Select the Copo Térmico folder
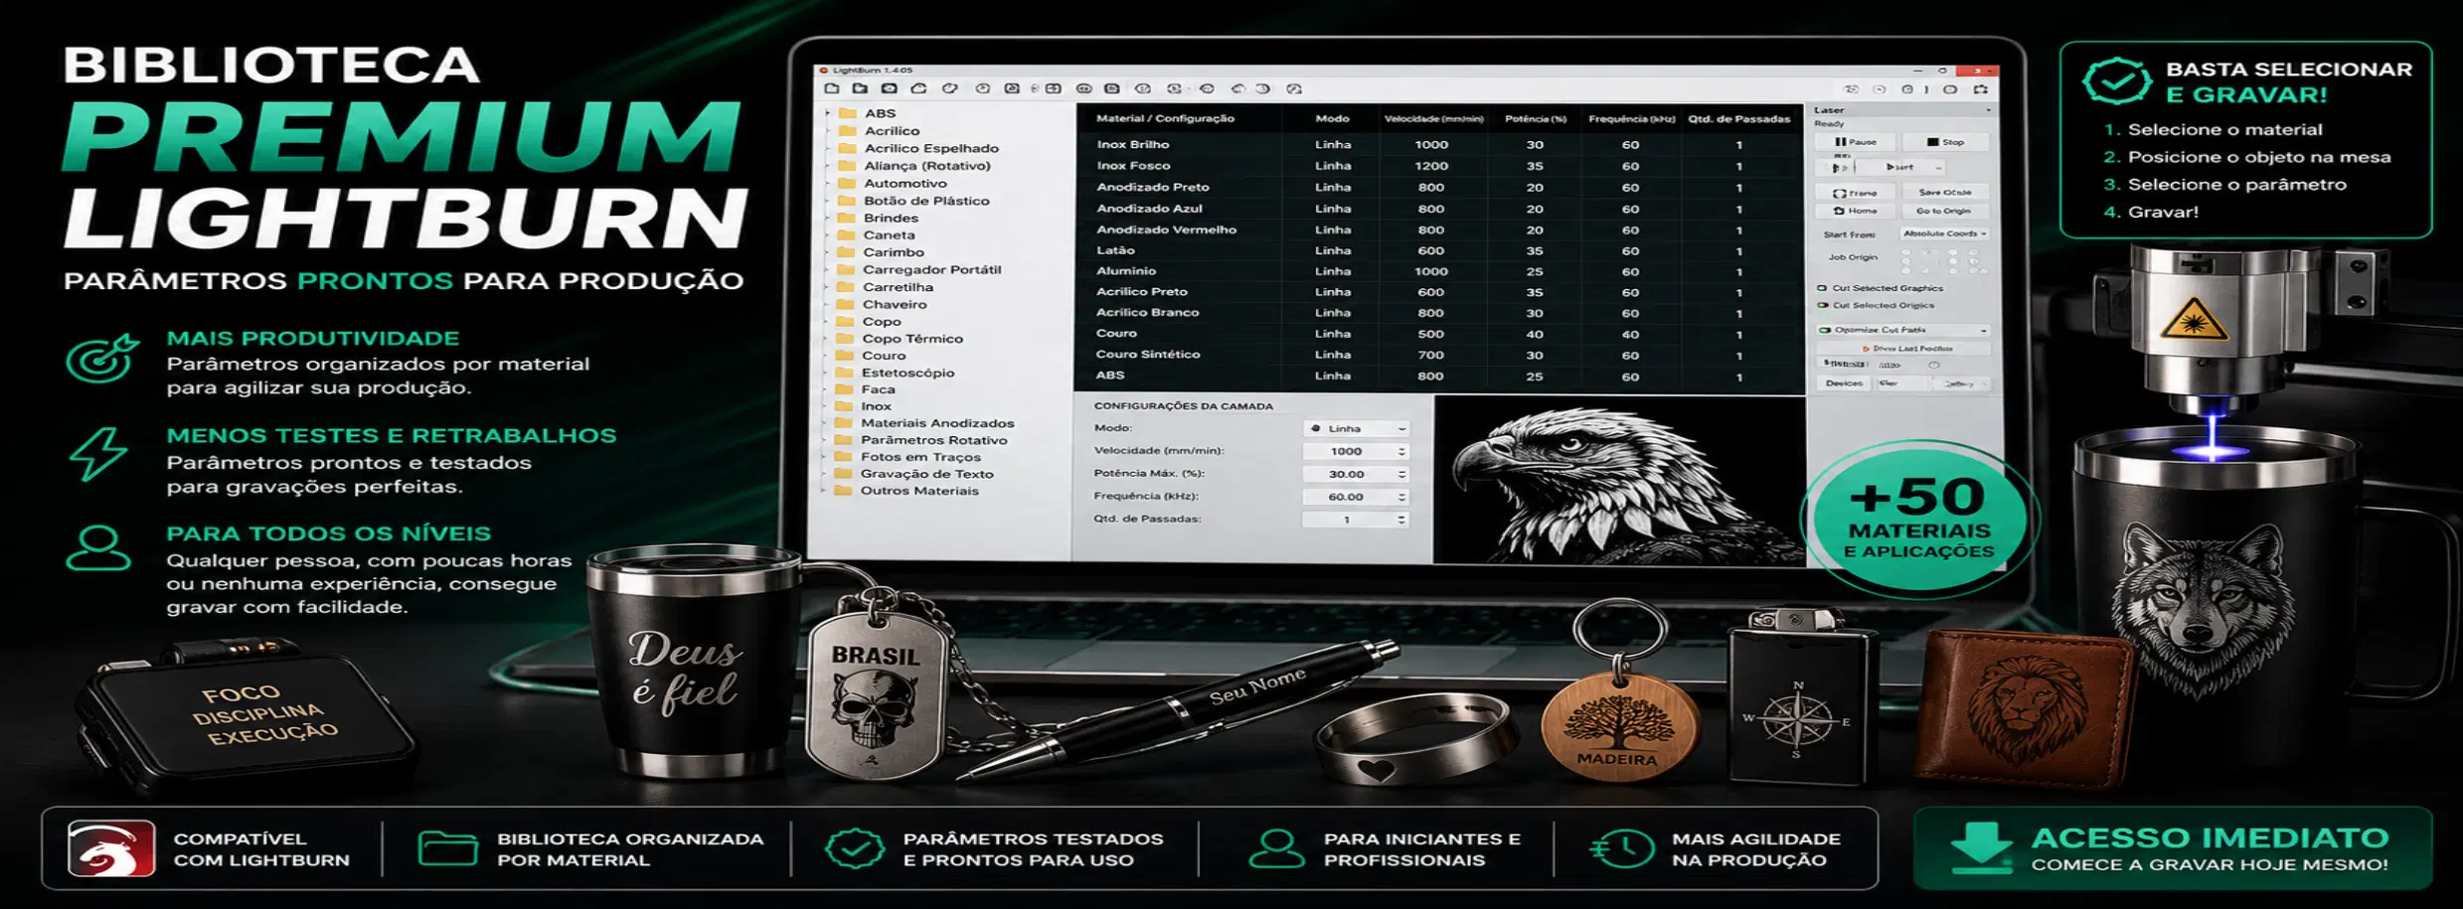 901,339
